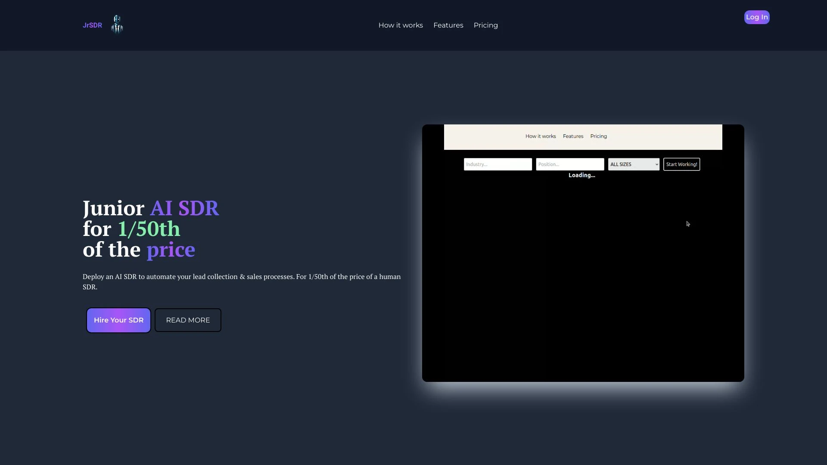
Task: Toggle the Features navigation item
Action: pyautogui.click(x=448, y=25)
